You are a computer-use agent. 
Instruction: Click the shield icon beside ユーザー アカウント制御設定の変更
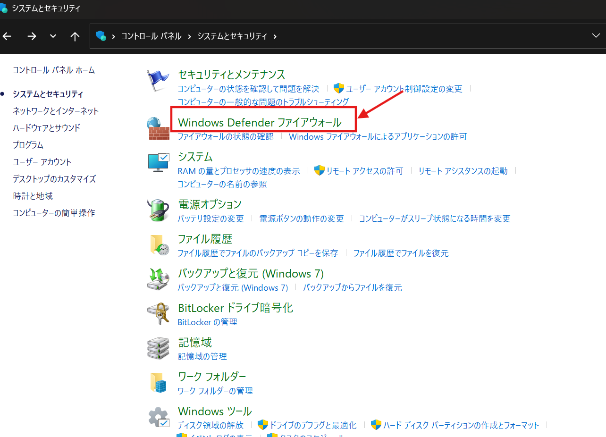click(339, 88)
